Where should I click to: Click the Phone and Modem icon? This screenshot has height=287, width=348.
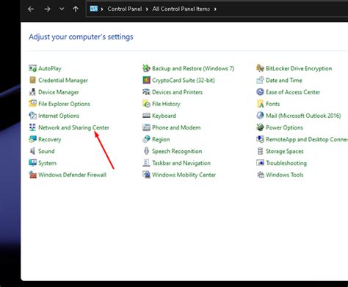146,127
